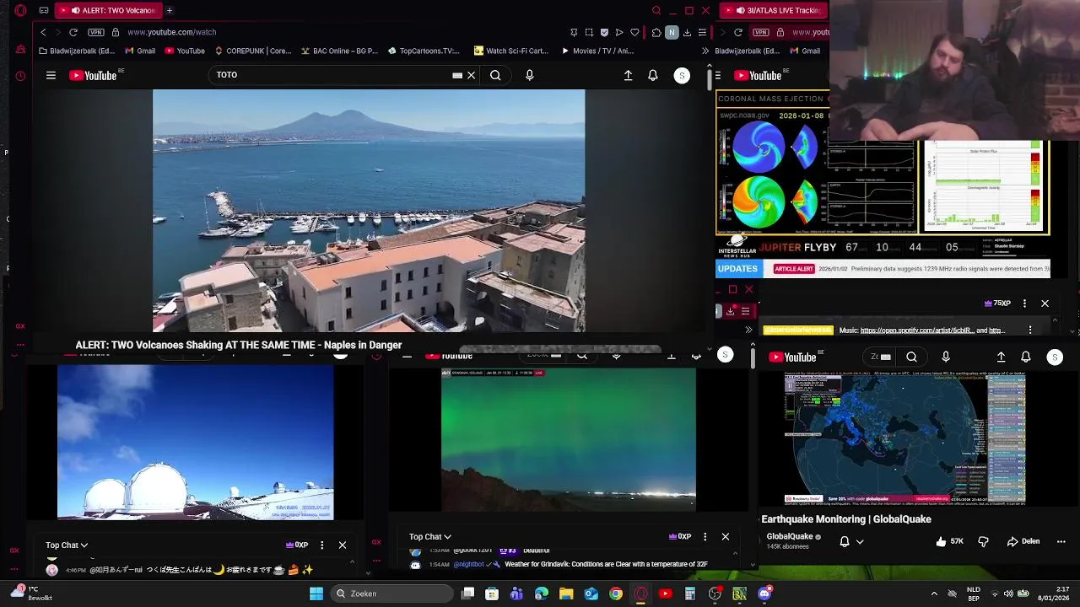Go back in the main Opera window
This screenshot has width=1080, height=607.
pyautogui.click(x=43, y=32)
